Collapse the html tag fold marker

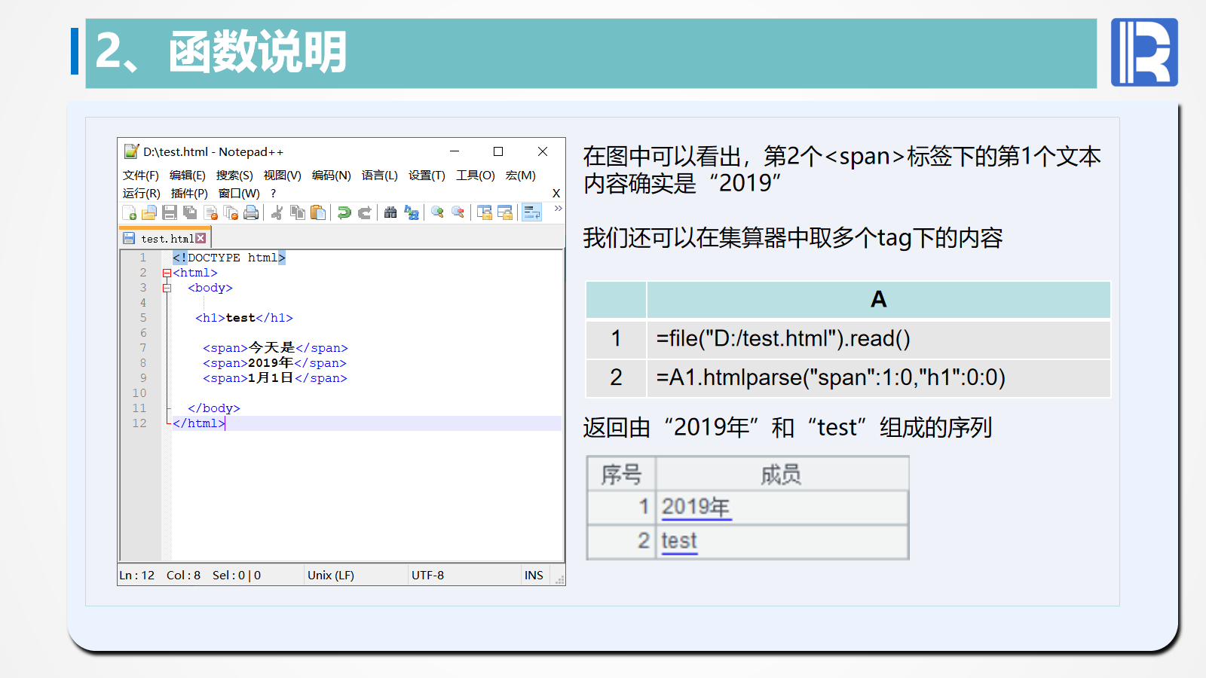pos(167,273)
